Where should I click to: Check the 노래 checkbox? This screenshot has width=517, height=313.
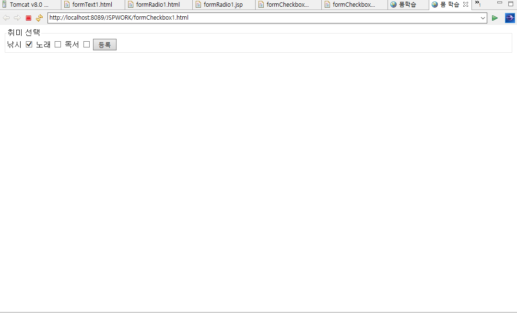[58, 44]
